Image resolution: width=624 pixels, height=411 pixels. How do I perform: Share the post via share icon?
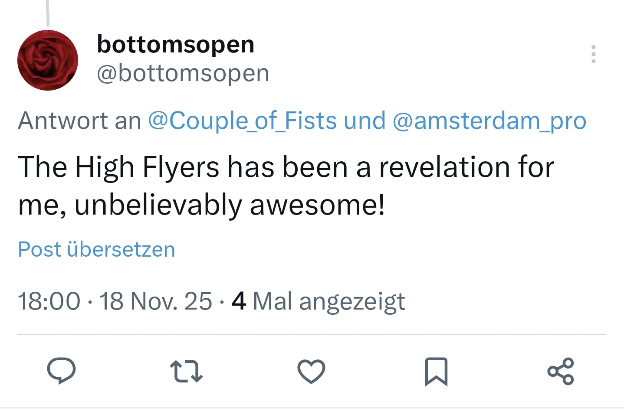561,372
